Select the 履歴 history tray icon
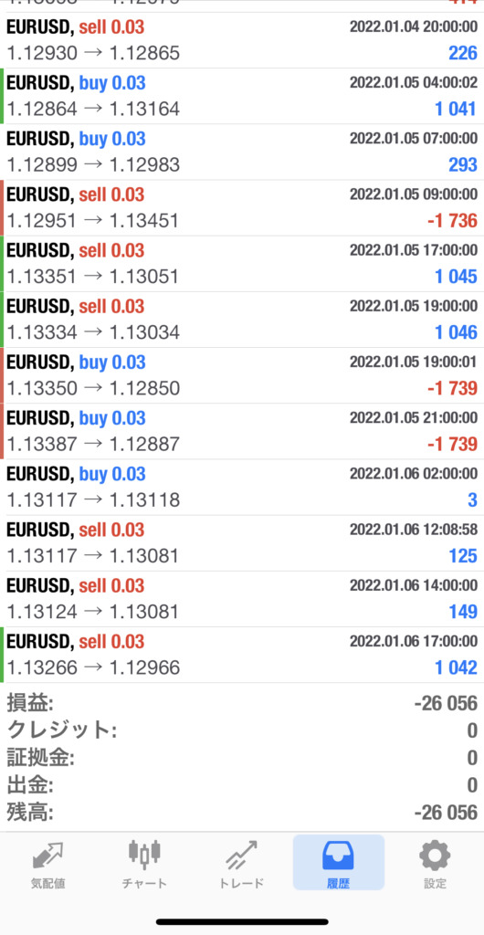The image size is (484, 935). click(338, 856)
